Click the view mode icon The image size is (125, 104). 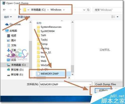(113, 17)
